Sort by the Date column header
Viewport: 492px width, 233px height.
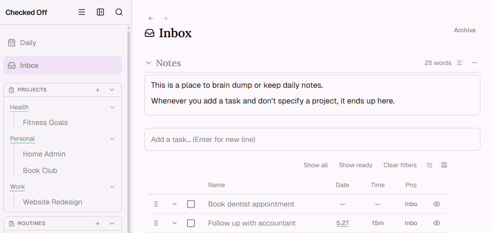[x=342, y=185]
